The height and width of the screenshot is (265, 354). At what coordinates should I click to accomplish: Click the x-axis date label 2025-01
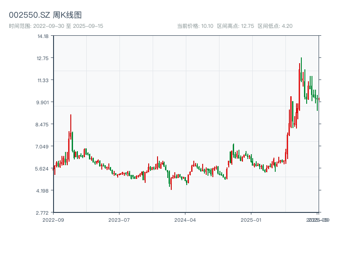[251, 220]
